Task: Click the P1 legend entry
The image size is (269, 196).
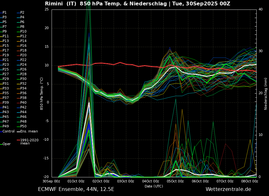Action: 4,13
